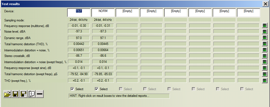Close the Test results window
Screen dimensions: 270x107
tap(265, 4)
